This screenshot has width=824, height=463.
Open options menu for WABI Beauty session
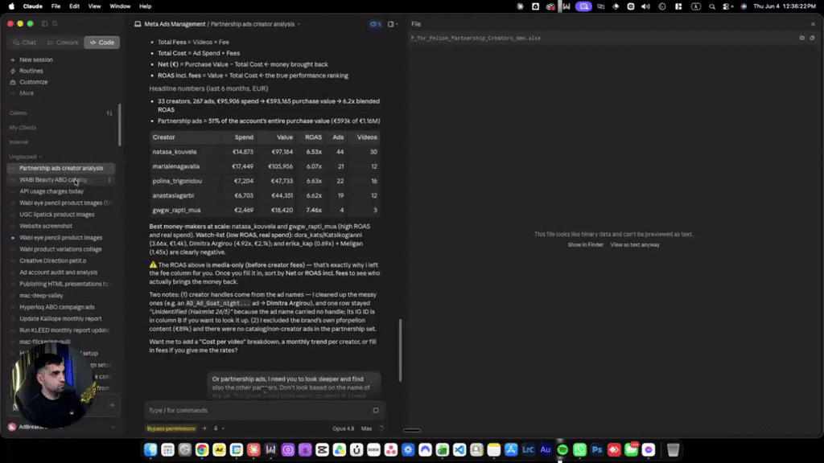pos(109,180)
